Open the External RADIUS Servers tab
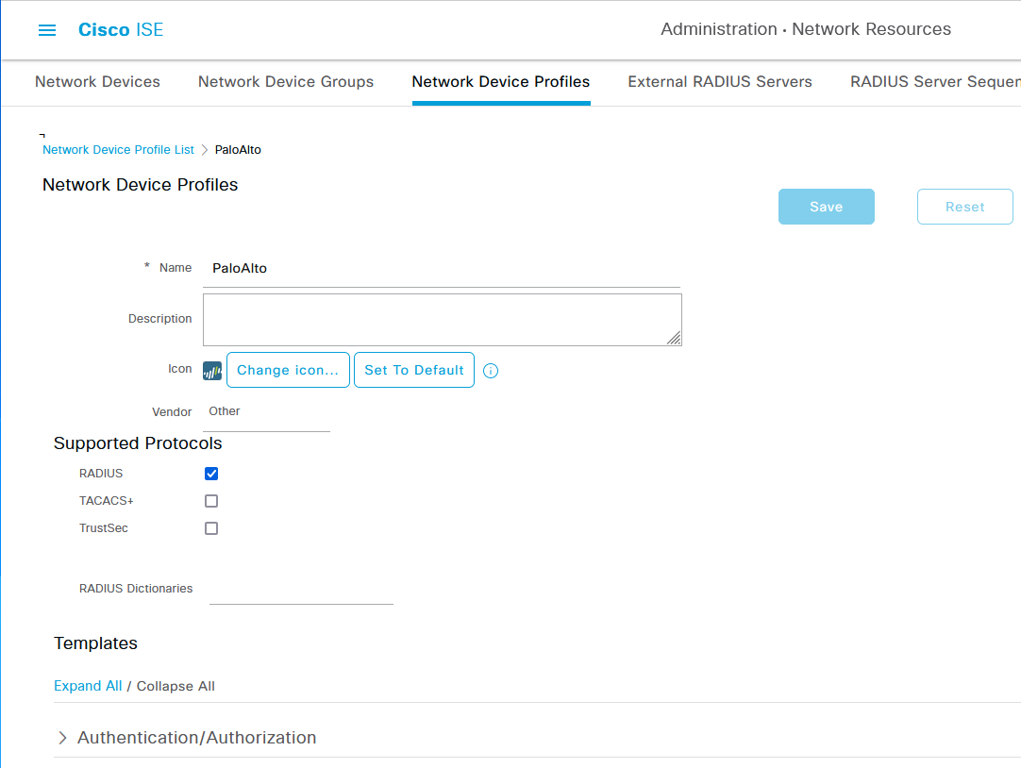This screenshot has height=768, width=1021. (720, 82)
